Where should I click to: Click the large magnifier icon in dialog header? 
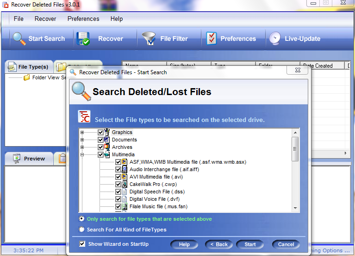coord(81,91)
